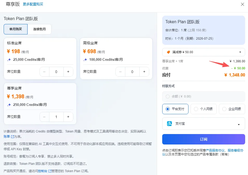Increase 尊享坐席 seat count with plus
The image size is (248, 175).
(x=68, y=117)
